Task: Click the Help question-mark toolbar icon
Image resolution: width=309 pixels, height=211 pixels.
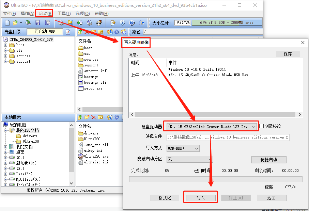Action: [x=132, y=23]
